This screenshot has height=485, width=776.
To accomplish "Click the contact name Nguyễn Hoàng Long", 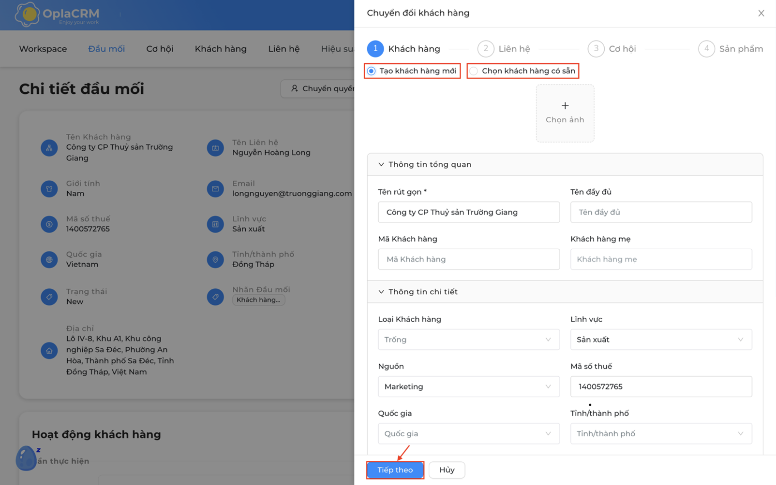I will [x=271, y=153].
